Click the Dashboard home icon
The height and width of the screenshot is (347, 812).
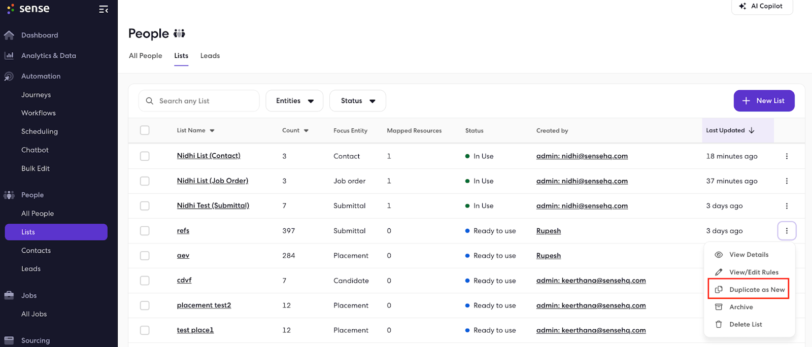click(9, 35)
